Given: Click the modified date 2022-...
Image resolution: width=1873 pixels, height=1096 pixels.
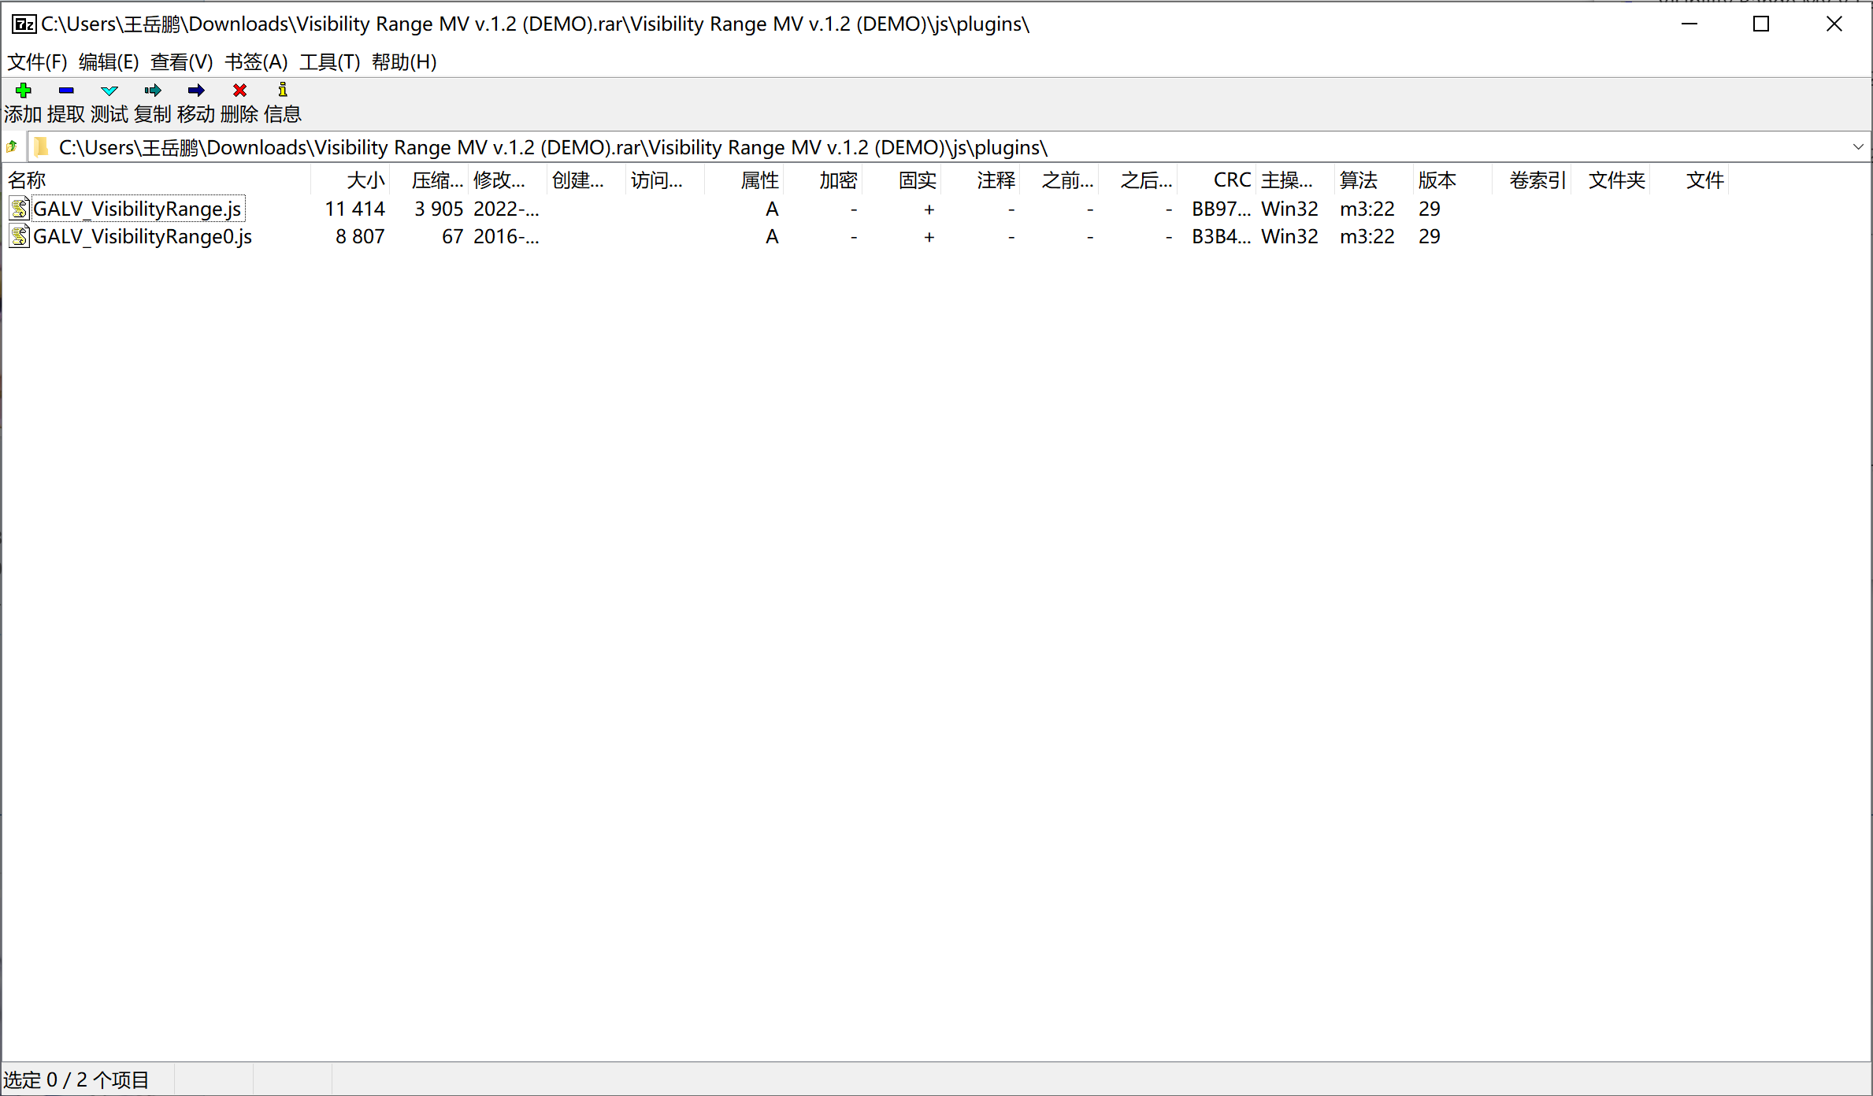Looking at the screenshot, I should tap(506, 209).
